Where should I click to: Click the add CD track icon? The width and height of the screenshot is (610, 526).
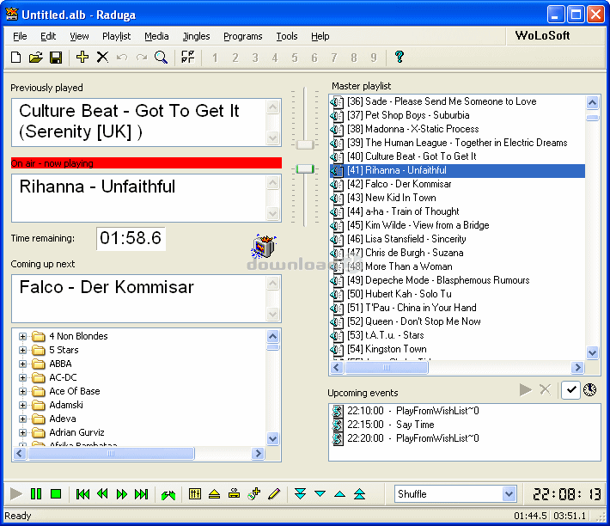pyautogui.click(x=254, y=494)
